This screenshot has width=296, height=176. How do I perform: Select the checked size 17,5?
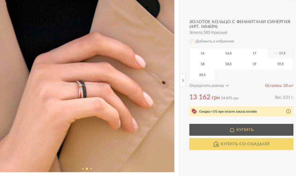coord(280,53)
